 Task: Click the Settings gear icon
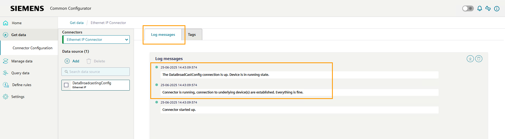[6, 97]
